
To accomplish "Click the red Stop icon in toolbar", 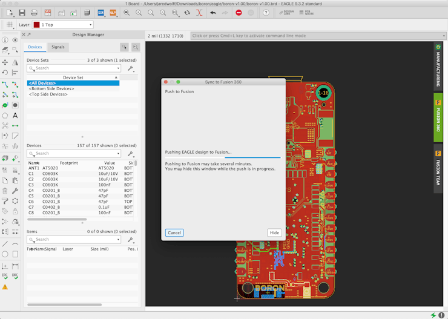I will pyautogui.click(x=239, y=13).
